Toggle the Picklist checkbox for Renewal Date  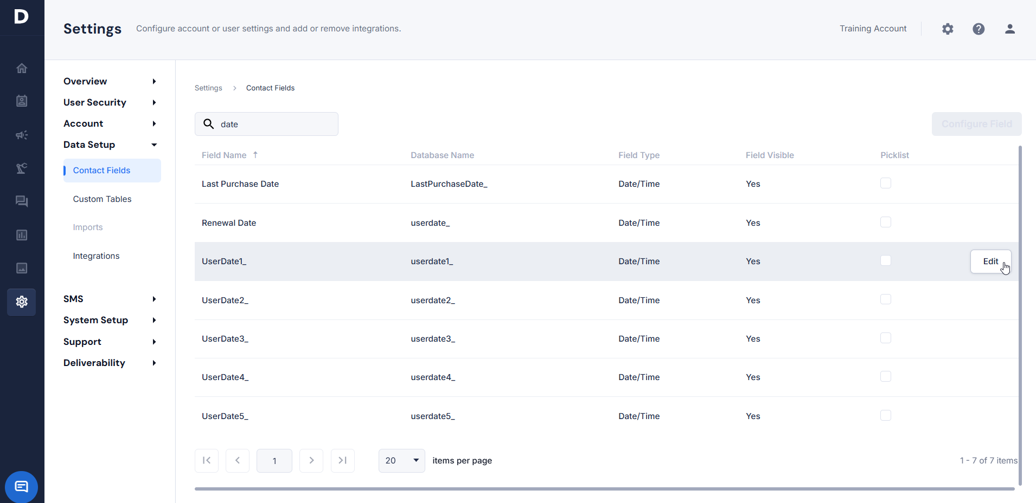[885, 223]
